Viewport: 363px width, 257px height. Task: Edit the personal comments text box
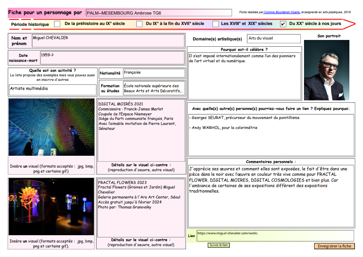coord(271,196)
